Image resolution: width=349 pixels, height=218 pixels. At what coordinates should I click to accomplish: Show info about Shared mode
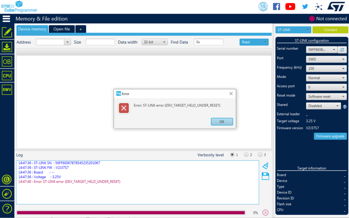pyautogui.click(x=345, y=107)
